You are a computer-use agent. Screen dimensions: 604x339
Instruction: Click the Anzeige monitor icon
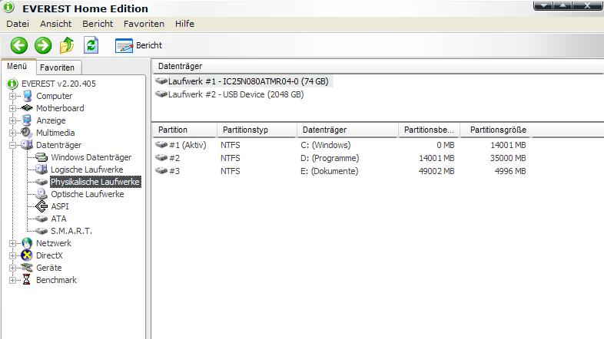[x=27, y=120]
